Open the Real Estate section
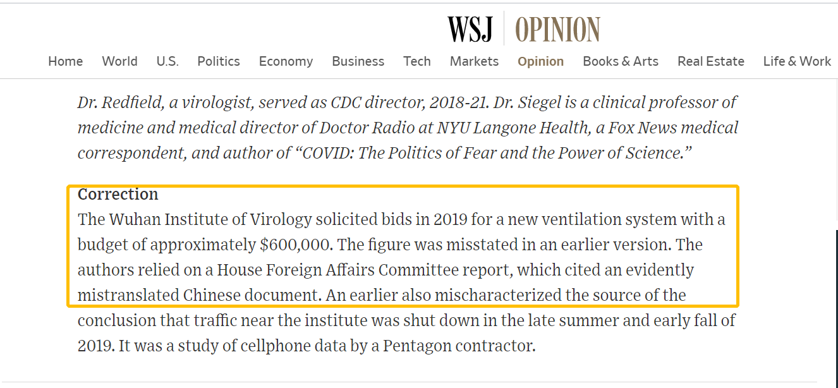This screenshot has height=388, width=838. 710,61
